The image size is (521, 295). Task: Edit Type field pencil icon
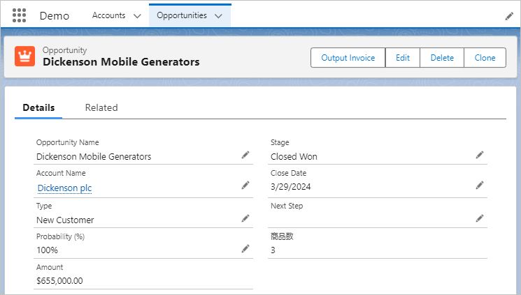(x=245, y=218)
